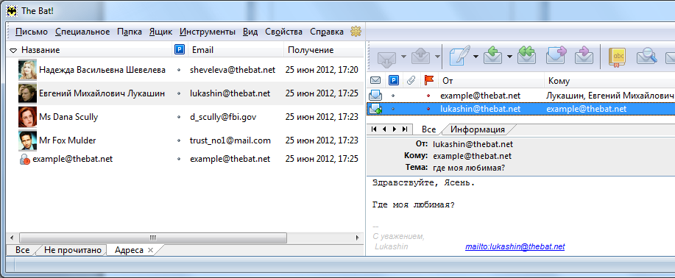
Task: Reply to all with the double green arrows icon
Action: click(527, 56)
